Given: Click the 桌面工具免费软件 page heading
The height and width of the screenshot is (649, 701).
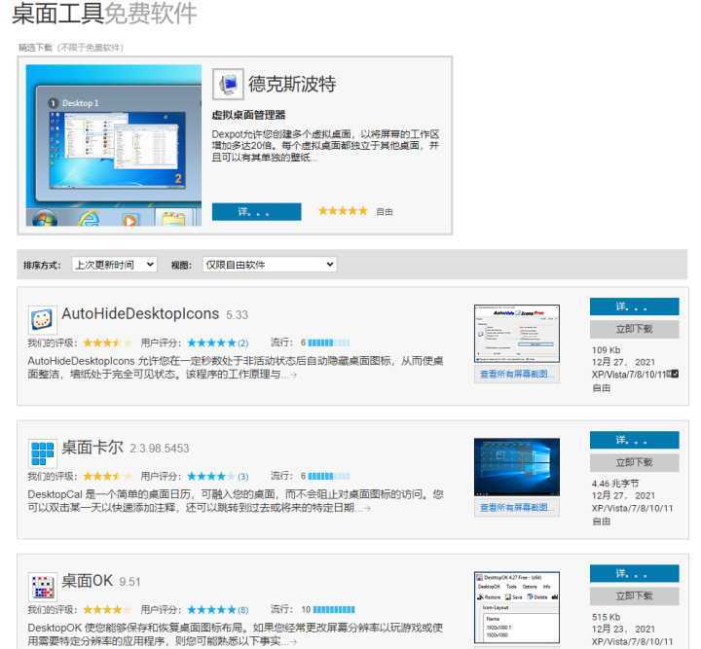Looking at the screenshot, I should pos(104,14).
